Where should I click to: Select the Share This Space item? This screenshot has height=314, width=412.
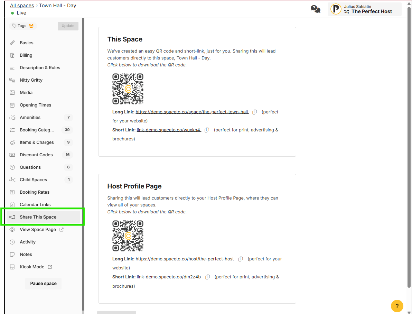[43, 217]
